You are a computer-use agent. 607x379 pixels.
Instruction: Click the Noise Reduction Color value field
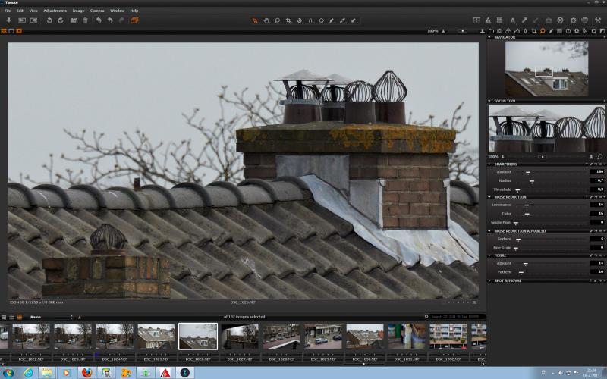(597, 214)
